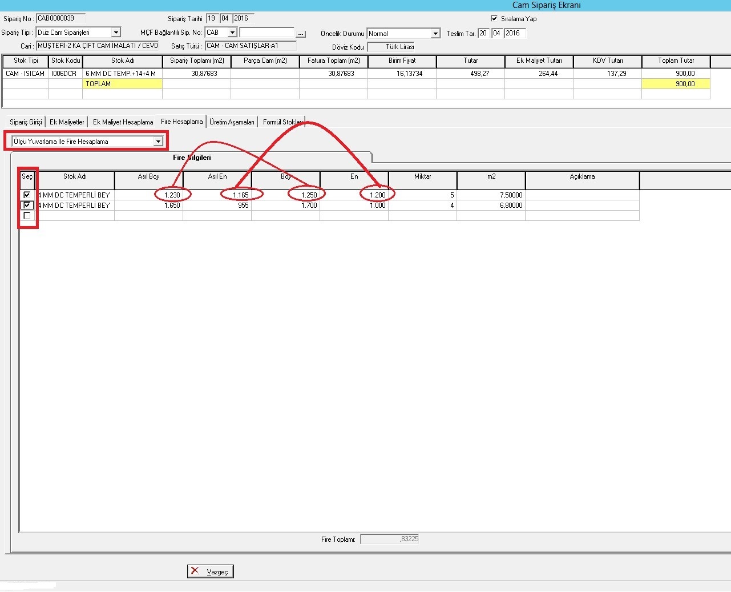This screenshot has height=592, width=731.
Task: Go to the Ek Maliyet Hesaplama tab
Action: tap(123, 122)
